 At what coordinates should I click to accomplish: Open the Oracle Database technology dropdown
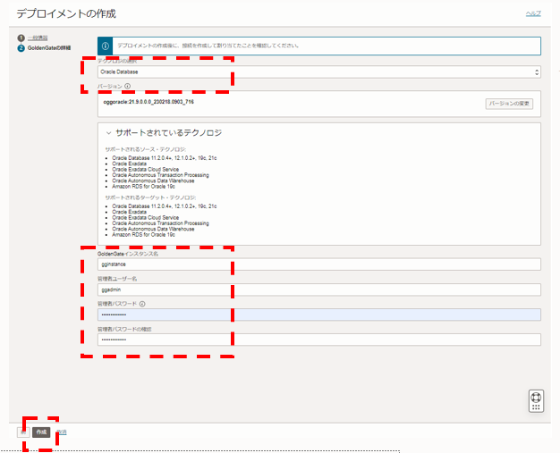pyautogui.click(x=319, y=72)
